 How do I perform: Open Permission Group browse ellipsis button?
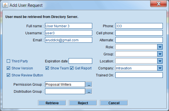[89, 84]
